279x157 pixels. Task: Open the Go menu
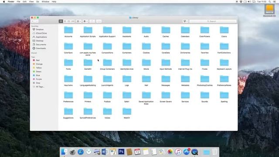pos(38,2)
